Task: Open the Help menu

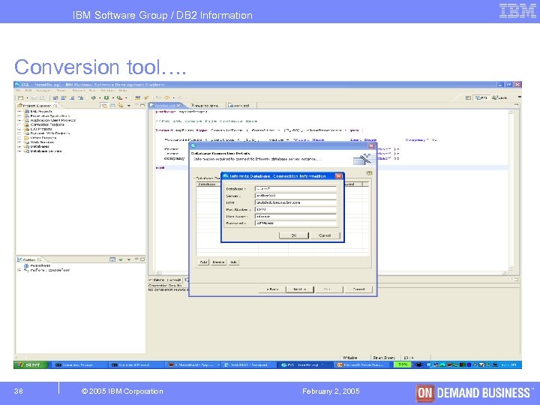Action: tap(123, 91)
